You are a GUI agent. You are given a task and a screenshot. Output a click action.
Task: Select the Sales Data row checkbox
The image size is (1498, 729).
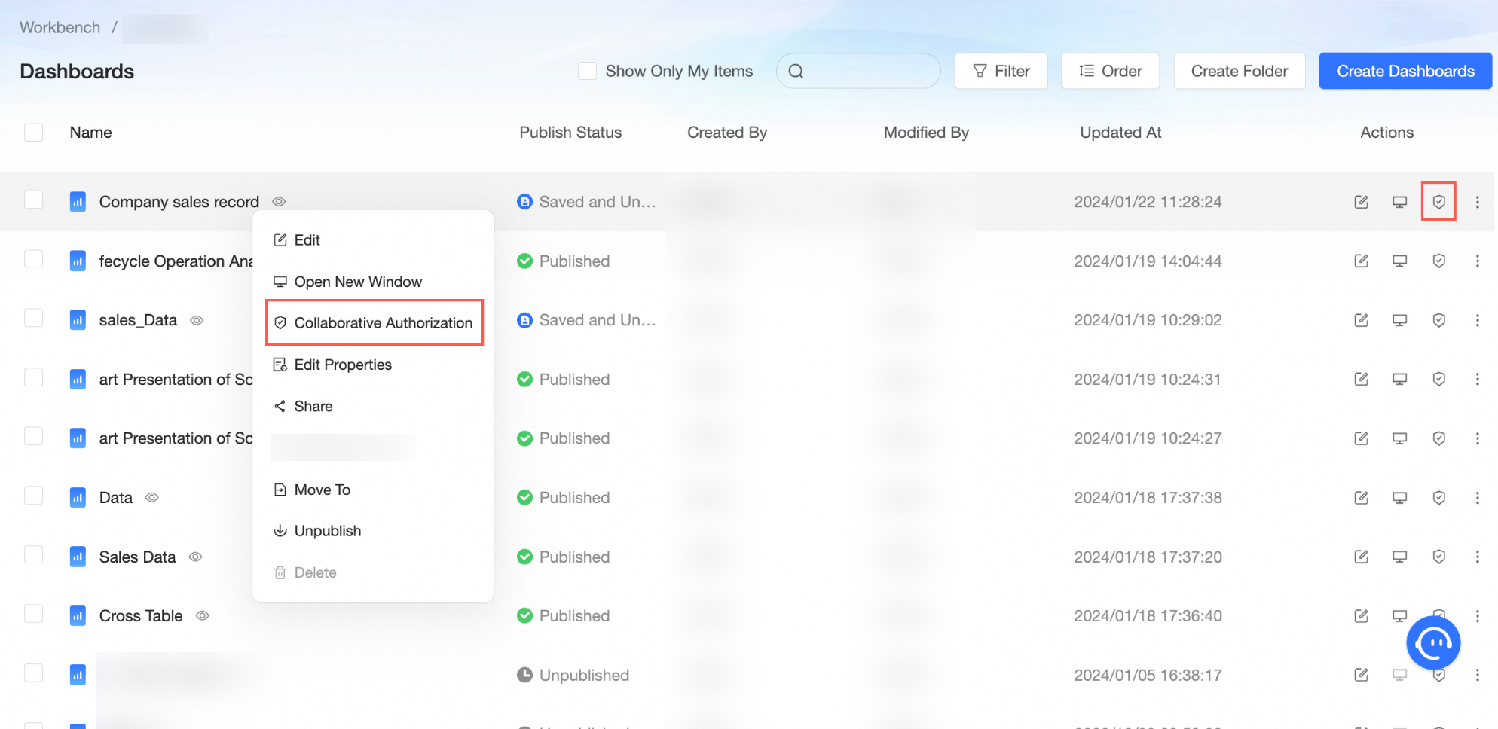tap(33, 555)
